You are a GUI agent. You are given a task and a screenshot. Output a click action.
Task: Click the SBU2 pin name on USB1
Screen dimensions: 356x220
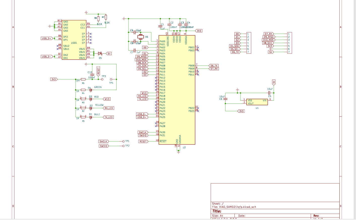click(x=66, y=46)
